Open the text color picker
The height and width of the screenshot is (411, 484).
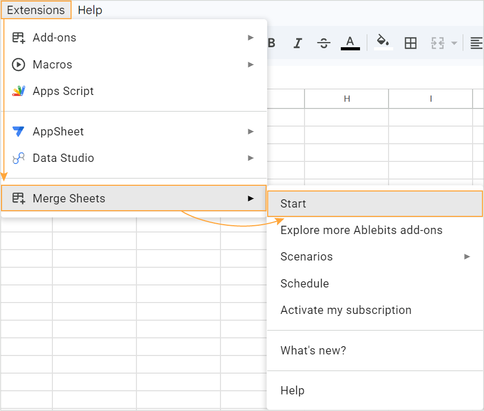click(350, 43)
